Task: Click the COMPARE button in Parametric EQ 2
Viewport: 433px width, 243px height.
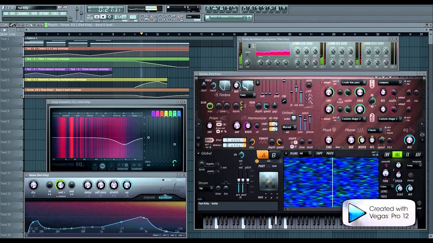Action: click(136, 167)
